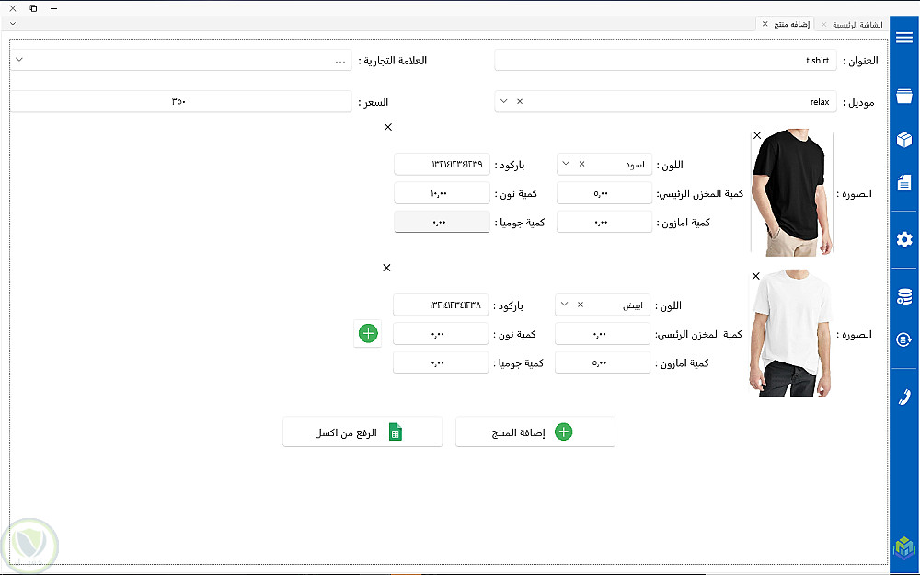Click the phone contact icon in sidebar
The height and width of the screenshot is (575, 920).
coord(903,397)
